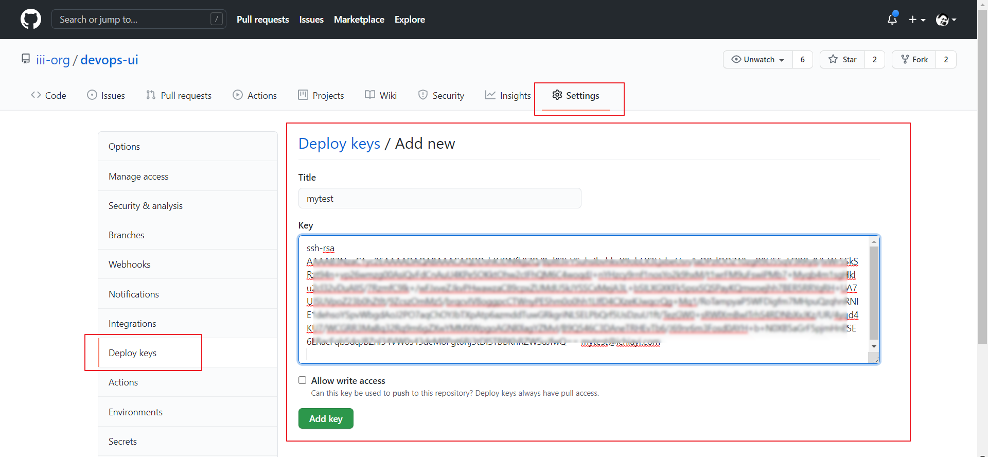988x457 pixels.
Task: Click the fork icon on Fork button
Action: click(x=905, y=59)
